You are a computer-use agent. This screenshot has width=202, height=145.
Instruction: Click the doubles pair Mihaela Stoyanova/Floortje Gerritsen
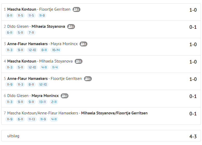[x=114, y=113]
